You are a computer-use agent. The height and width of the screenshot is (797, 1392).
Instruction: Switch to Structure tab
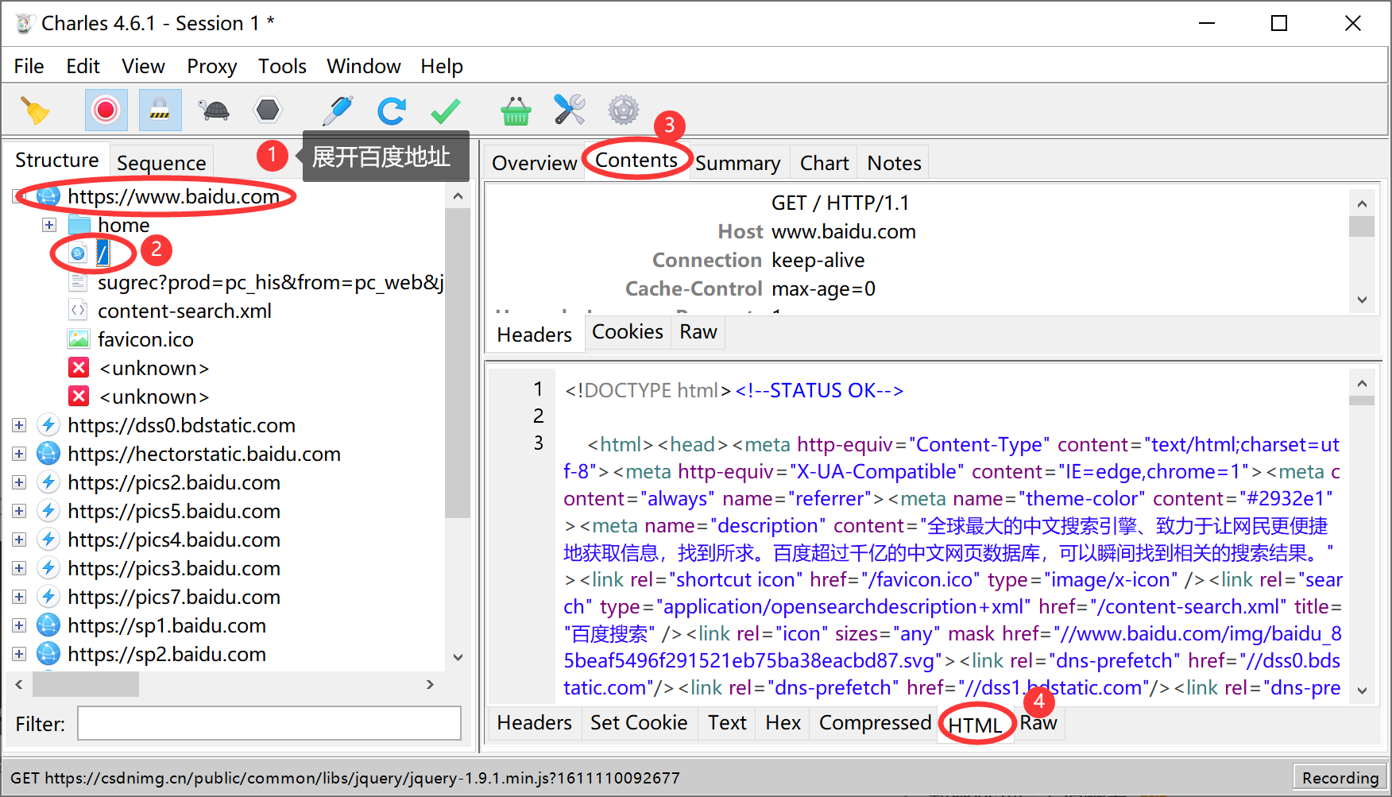57,161
